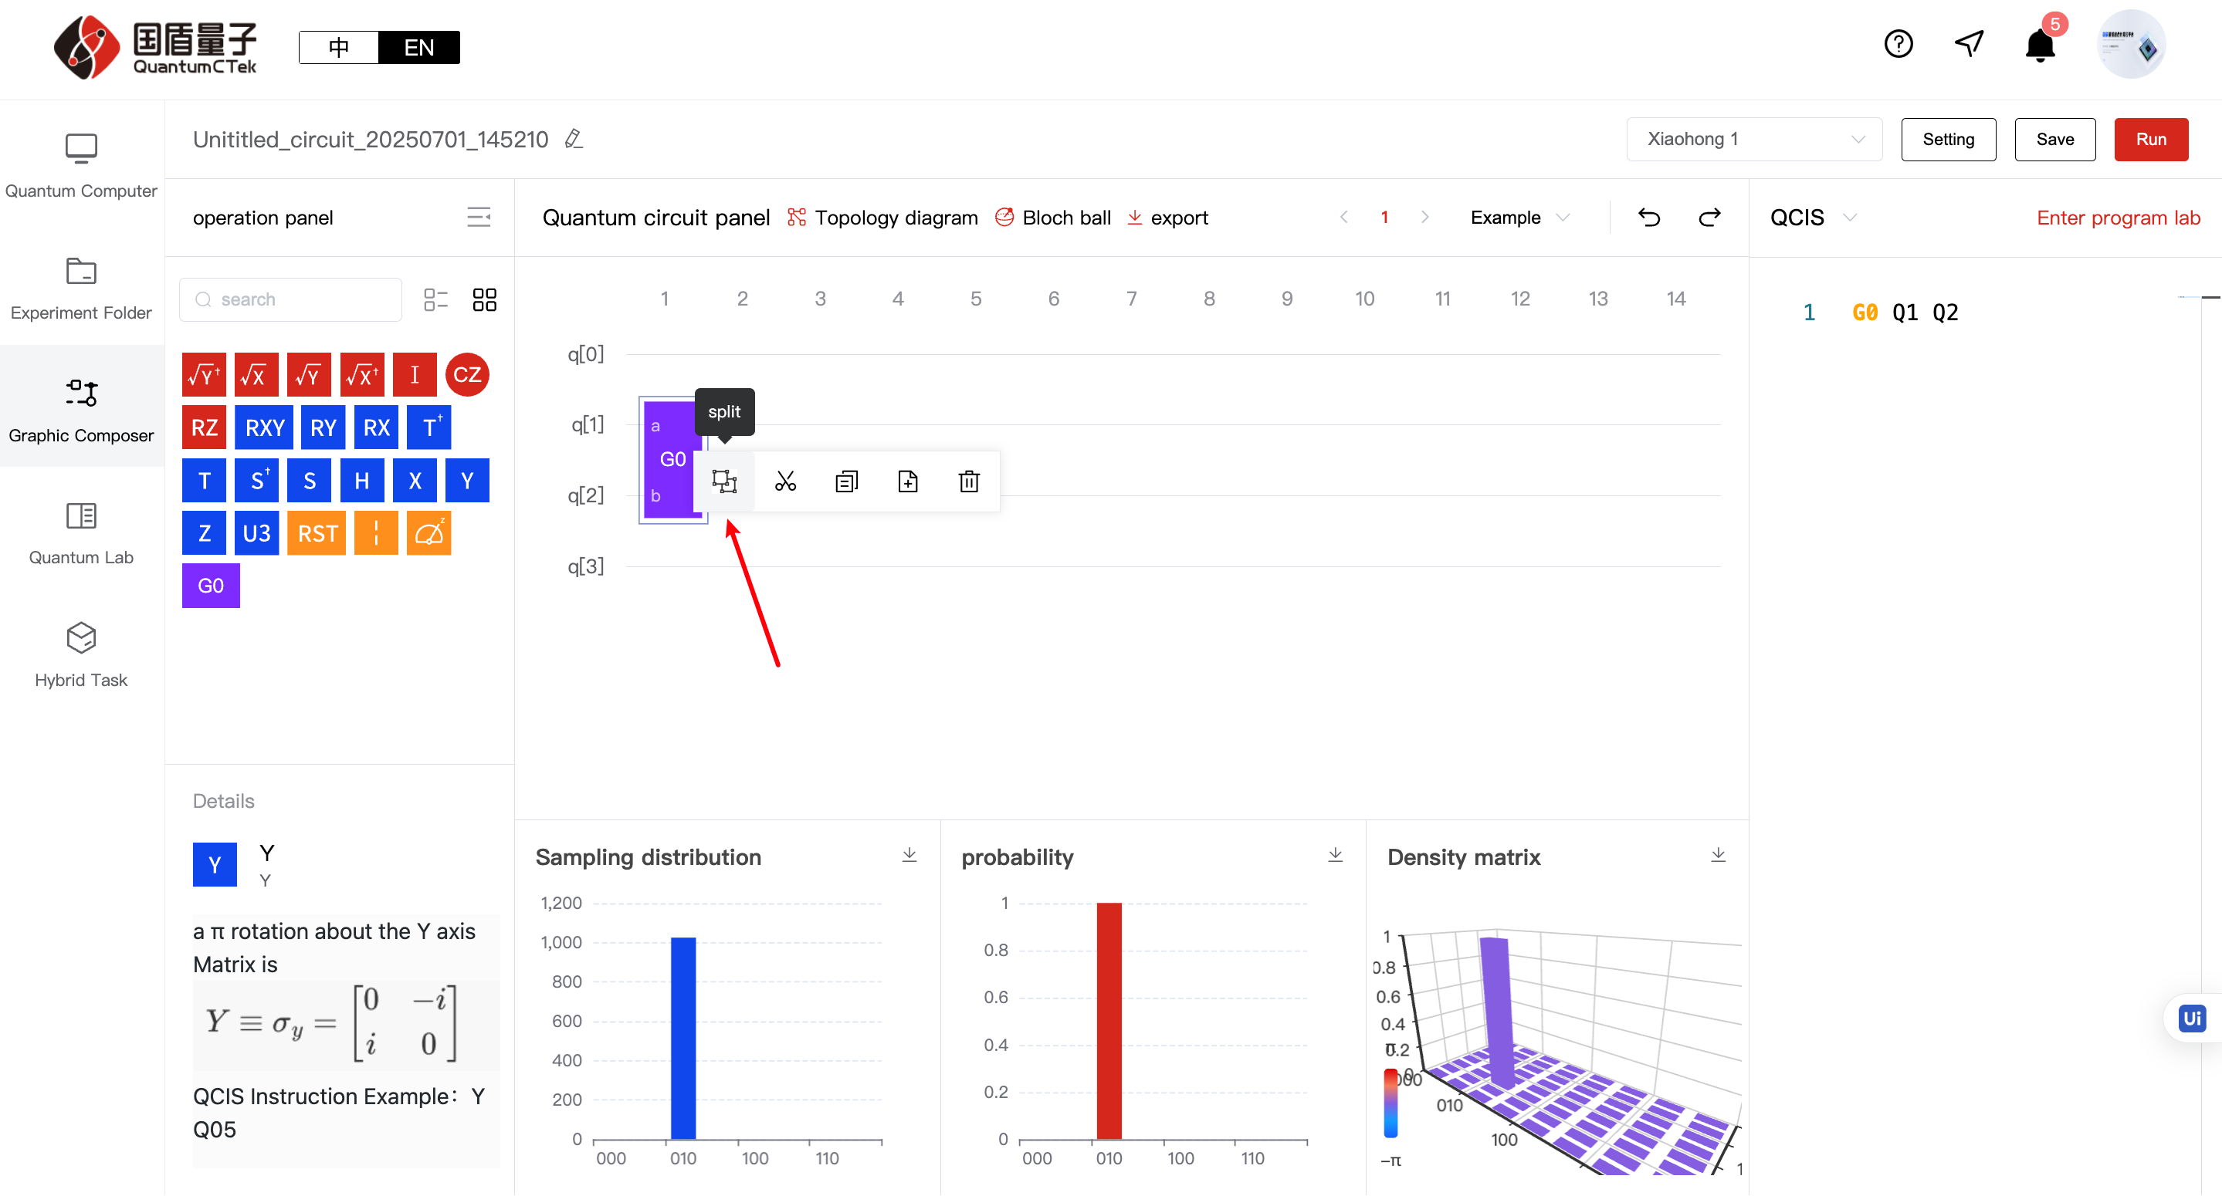2222x1196 pixels.
Task: Open the Topology diagram
Action: pyautogui.click(x=882, y=218)
